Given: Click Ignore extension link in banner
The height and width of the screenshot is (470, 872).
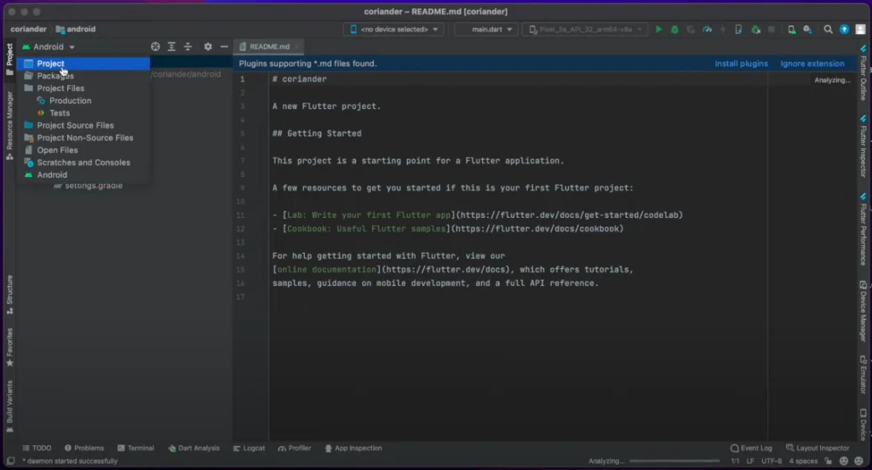Looking at the screenshot, I should [x=812, y=63].
